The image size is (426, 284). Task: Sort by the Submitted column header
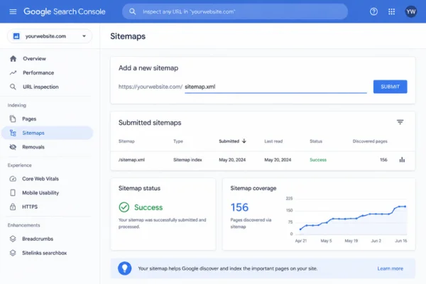point(229,141)
